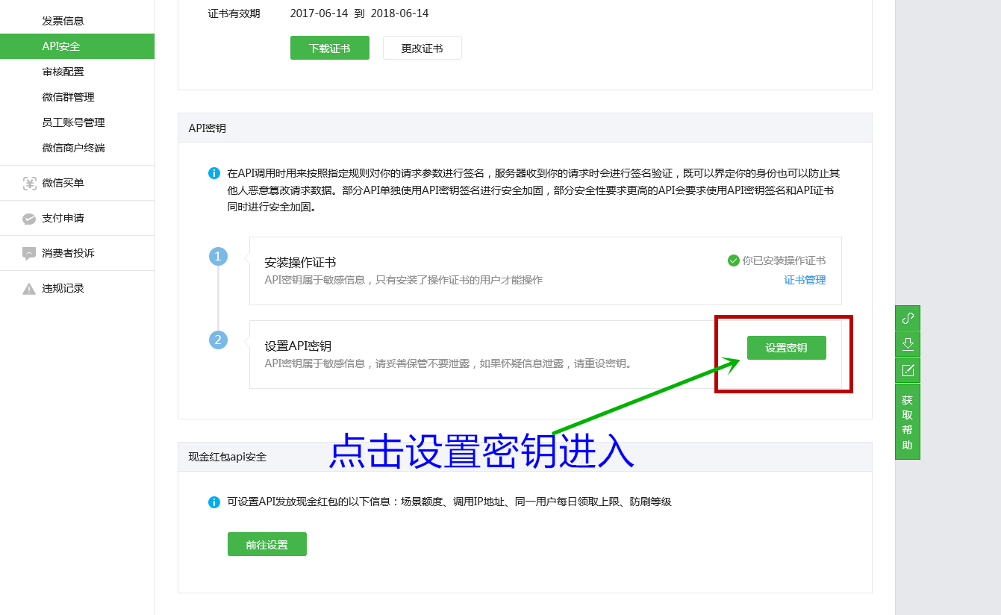The height and width of the screenshot is (615, 1001).
Task: Click the 更改证书 button
Action: point(422,48)
